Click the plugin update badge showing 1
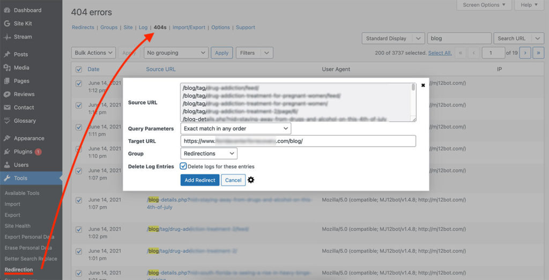Viewport: 549px width, 280px height. click(38, 152)
